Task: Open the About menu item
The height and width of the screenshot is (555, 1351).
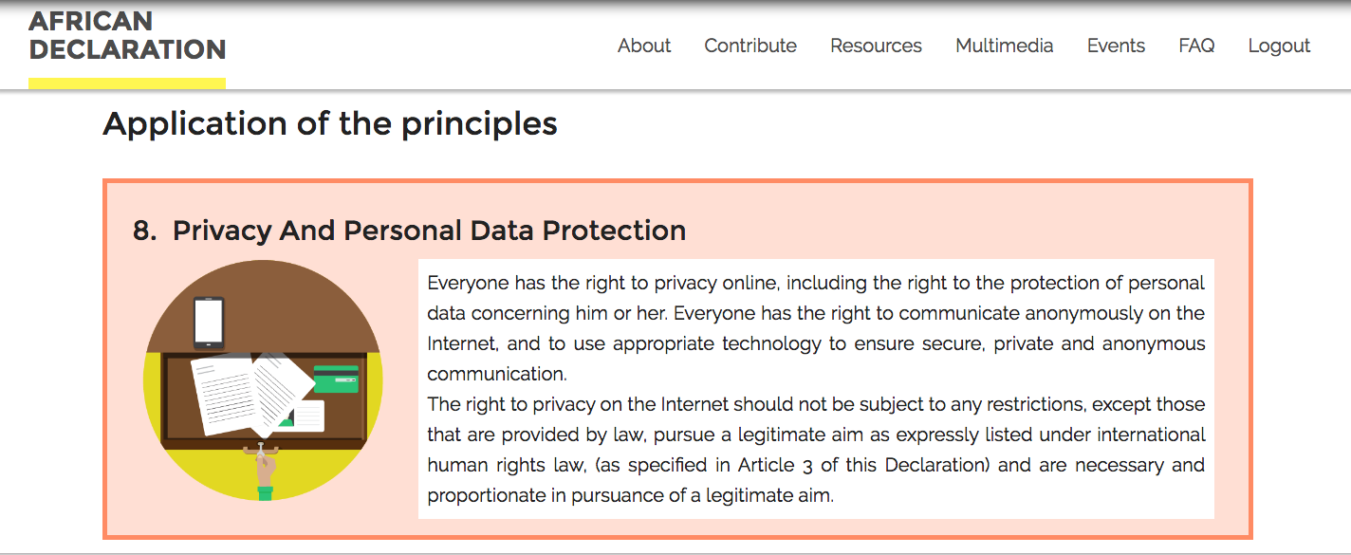Action: [x=644, y=46]
